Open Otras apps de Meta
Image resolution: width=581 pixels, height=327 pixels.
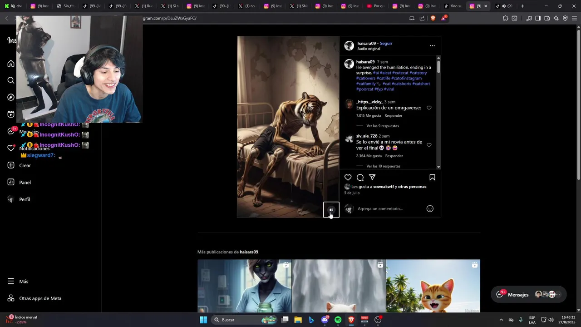34,298
